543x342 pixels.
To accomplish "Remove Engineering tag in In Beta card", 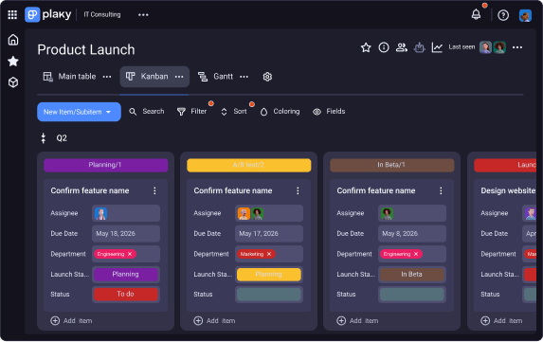I will click(x=416, y=254).
